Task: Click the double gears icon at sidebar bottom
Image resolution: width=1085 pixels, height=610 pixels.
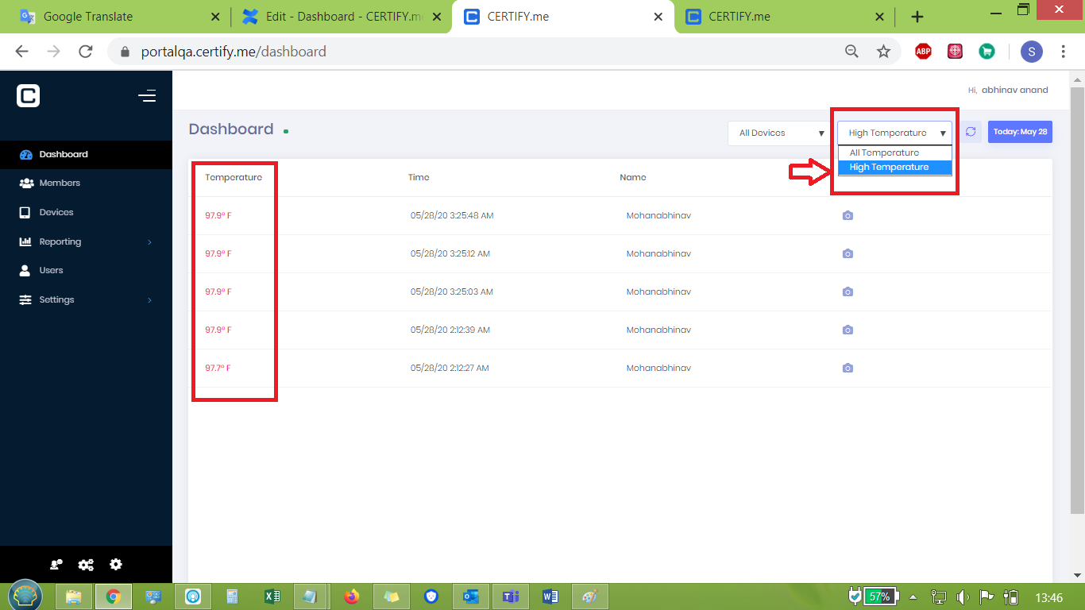Action: [86, 565]
